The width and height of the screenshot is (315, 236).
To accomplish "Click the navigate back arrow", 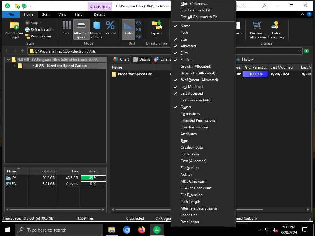I will (7, 51).
